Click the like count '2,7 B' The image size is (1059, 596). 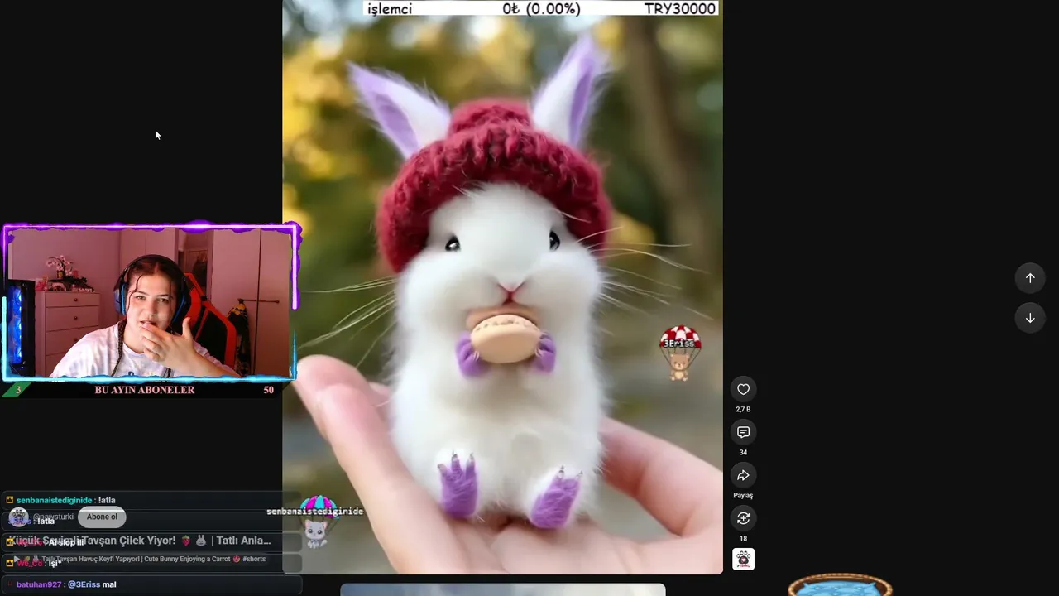743,410
